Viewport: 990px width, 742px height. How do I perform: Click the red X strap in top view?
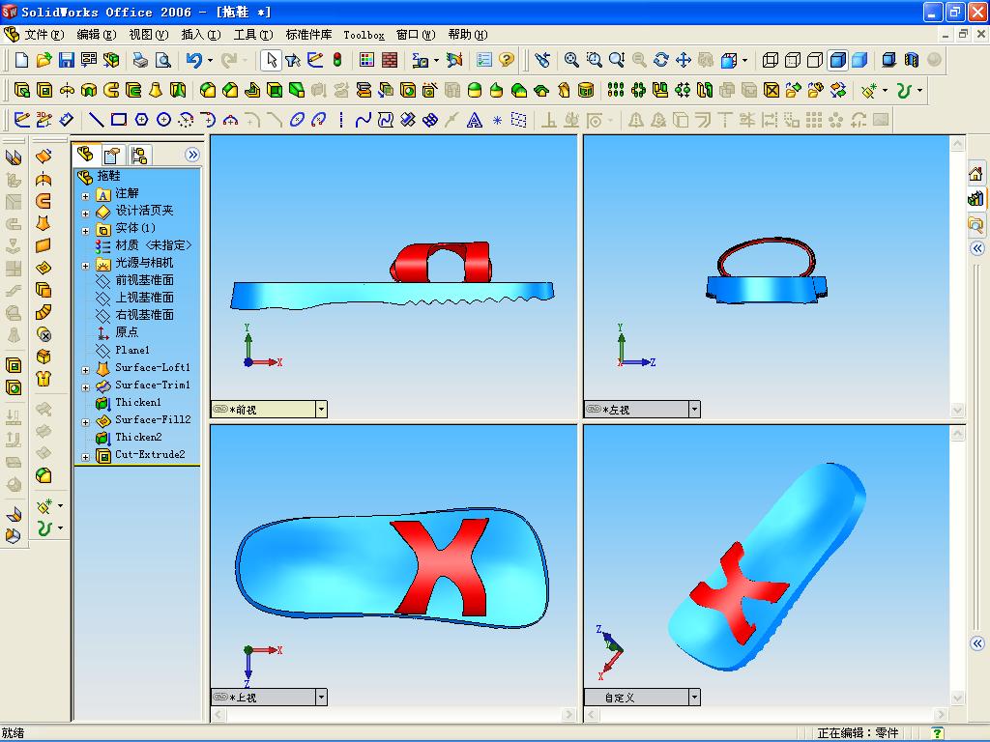443,566
